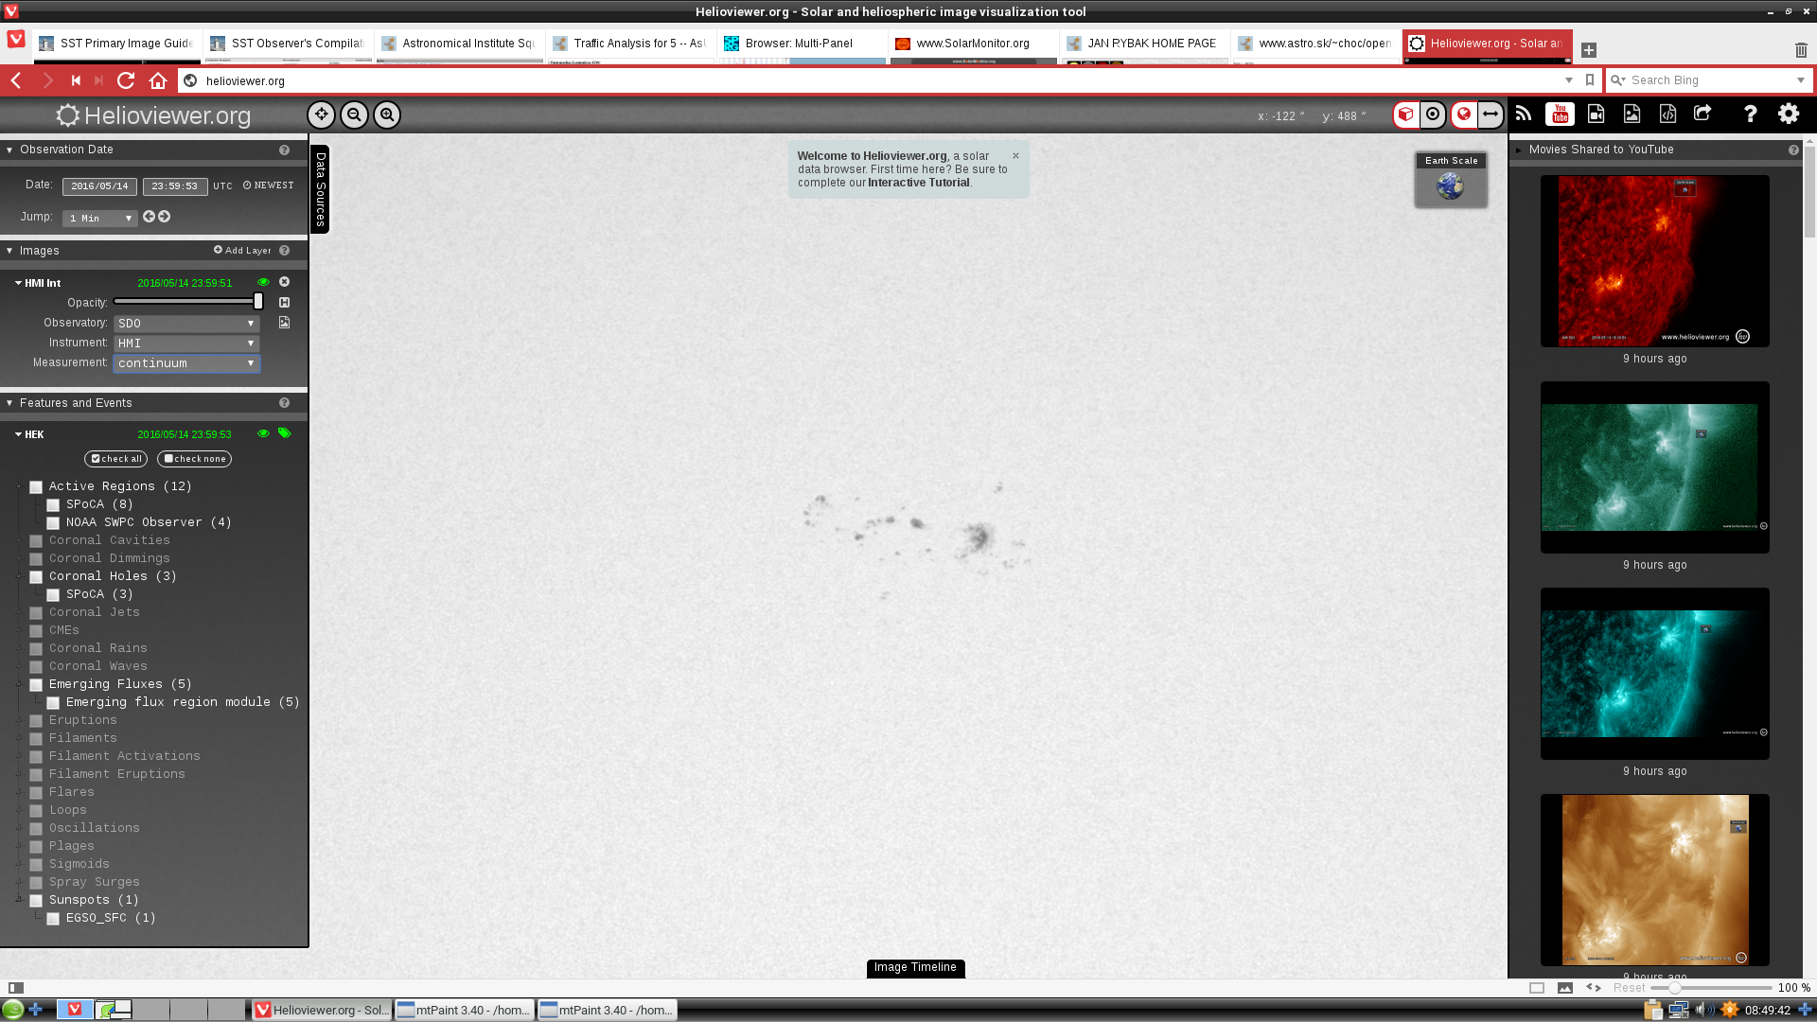Screen dimensions: 1817x1022
Task: Click the zoom in magnifier icon
Action: tap(387, 115)
